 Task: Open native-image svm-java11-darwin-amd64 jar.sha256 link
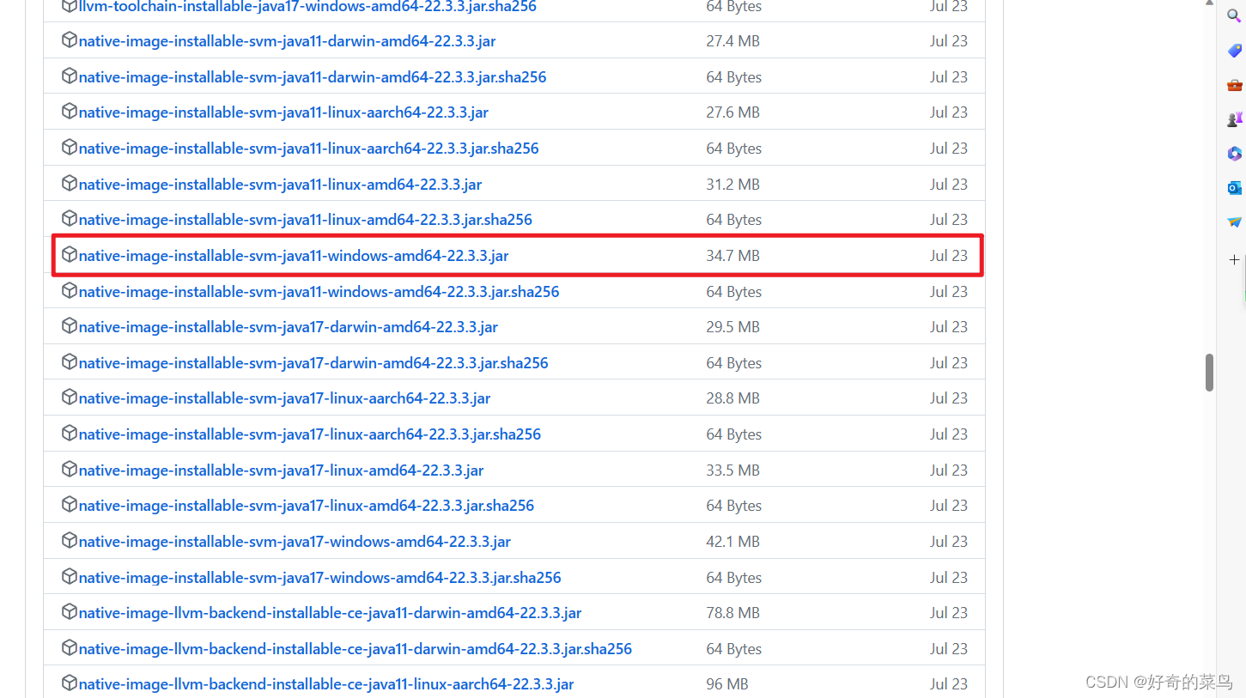[x=313, y=77]
